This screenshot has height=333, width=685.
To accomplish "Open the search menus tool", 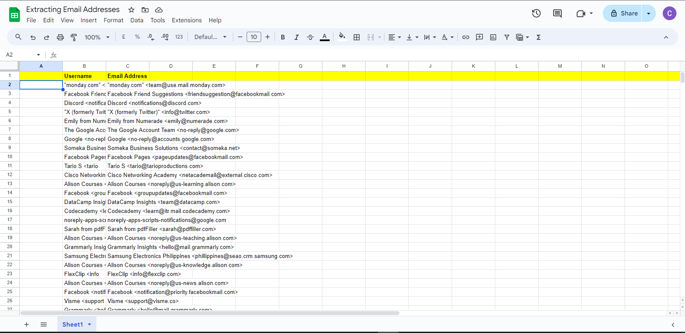I will coord(18,37).
